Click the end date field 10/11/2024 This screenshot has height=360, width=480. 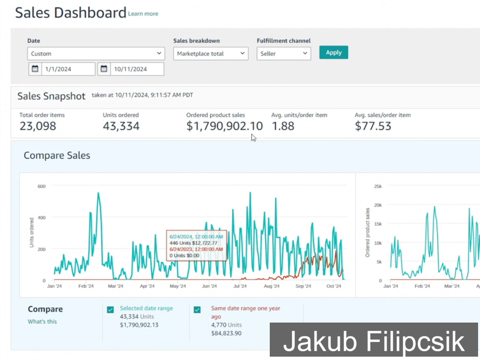click(137, 69)
